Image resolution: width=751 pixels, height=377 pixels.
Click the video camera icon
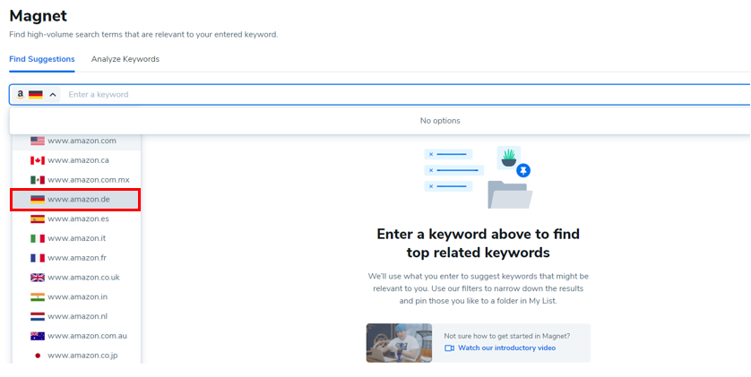pyautogui.click(x=449, y=348)
